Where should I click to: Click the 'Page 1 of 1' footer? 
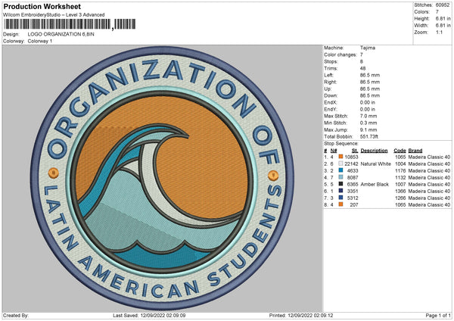[438, 315]
